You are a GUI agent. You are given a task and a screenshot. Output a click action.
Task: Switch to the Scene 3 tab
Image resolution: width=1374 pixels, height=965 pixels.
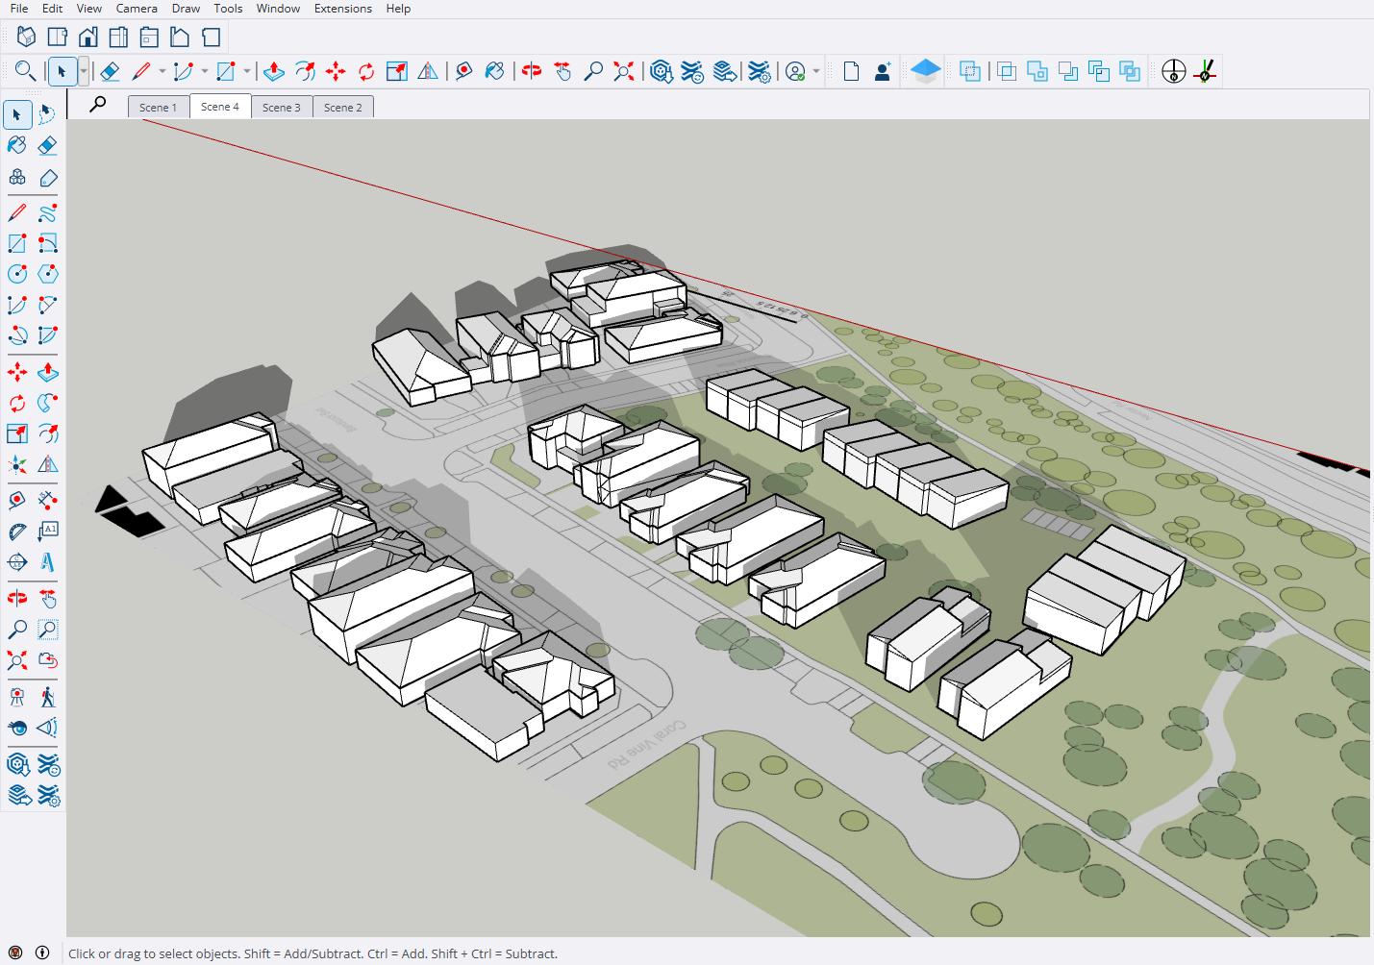click(281, 107)
